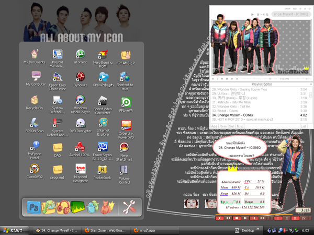Pause playback in red player bar
314x235 pixels.
(254, 218)
